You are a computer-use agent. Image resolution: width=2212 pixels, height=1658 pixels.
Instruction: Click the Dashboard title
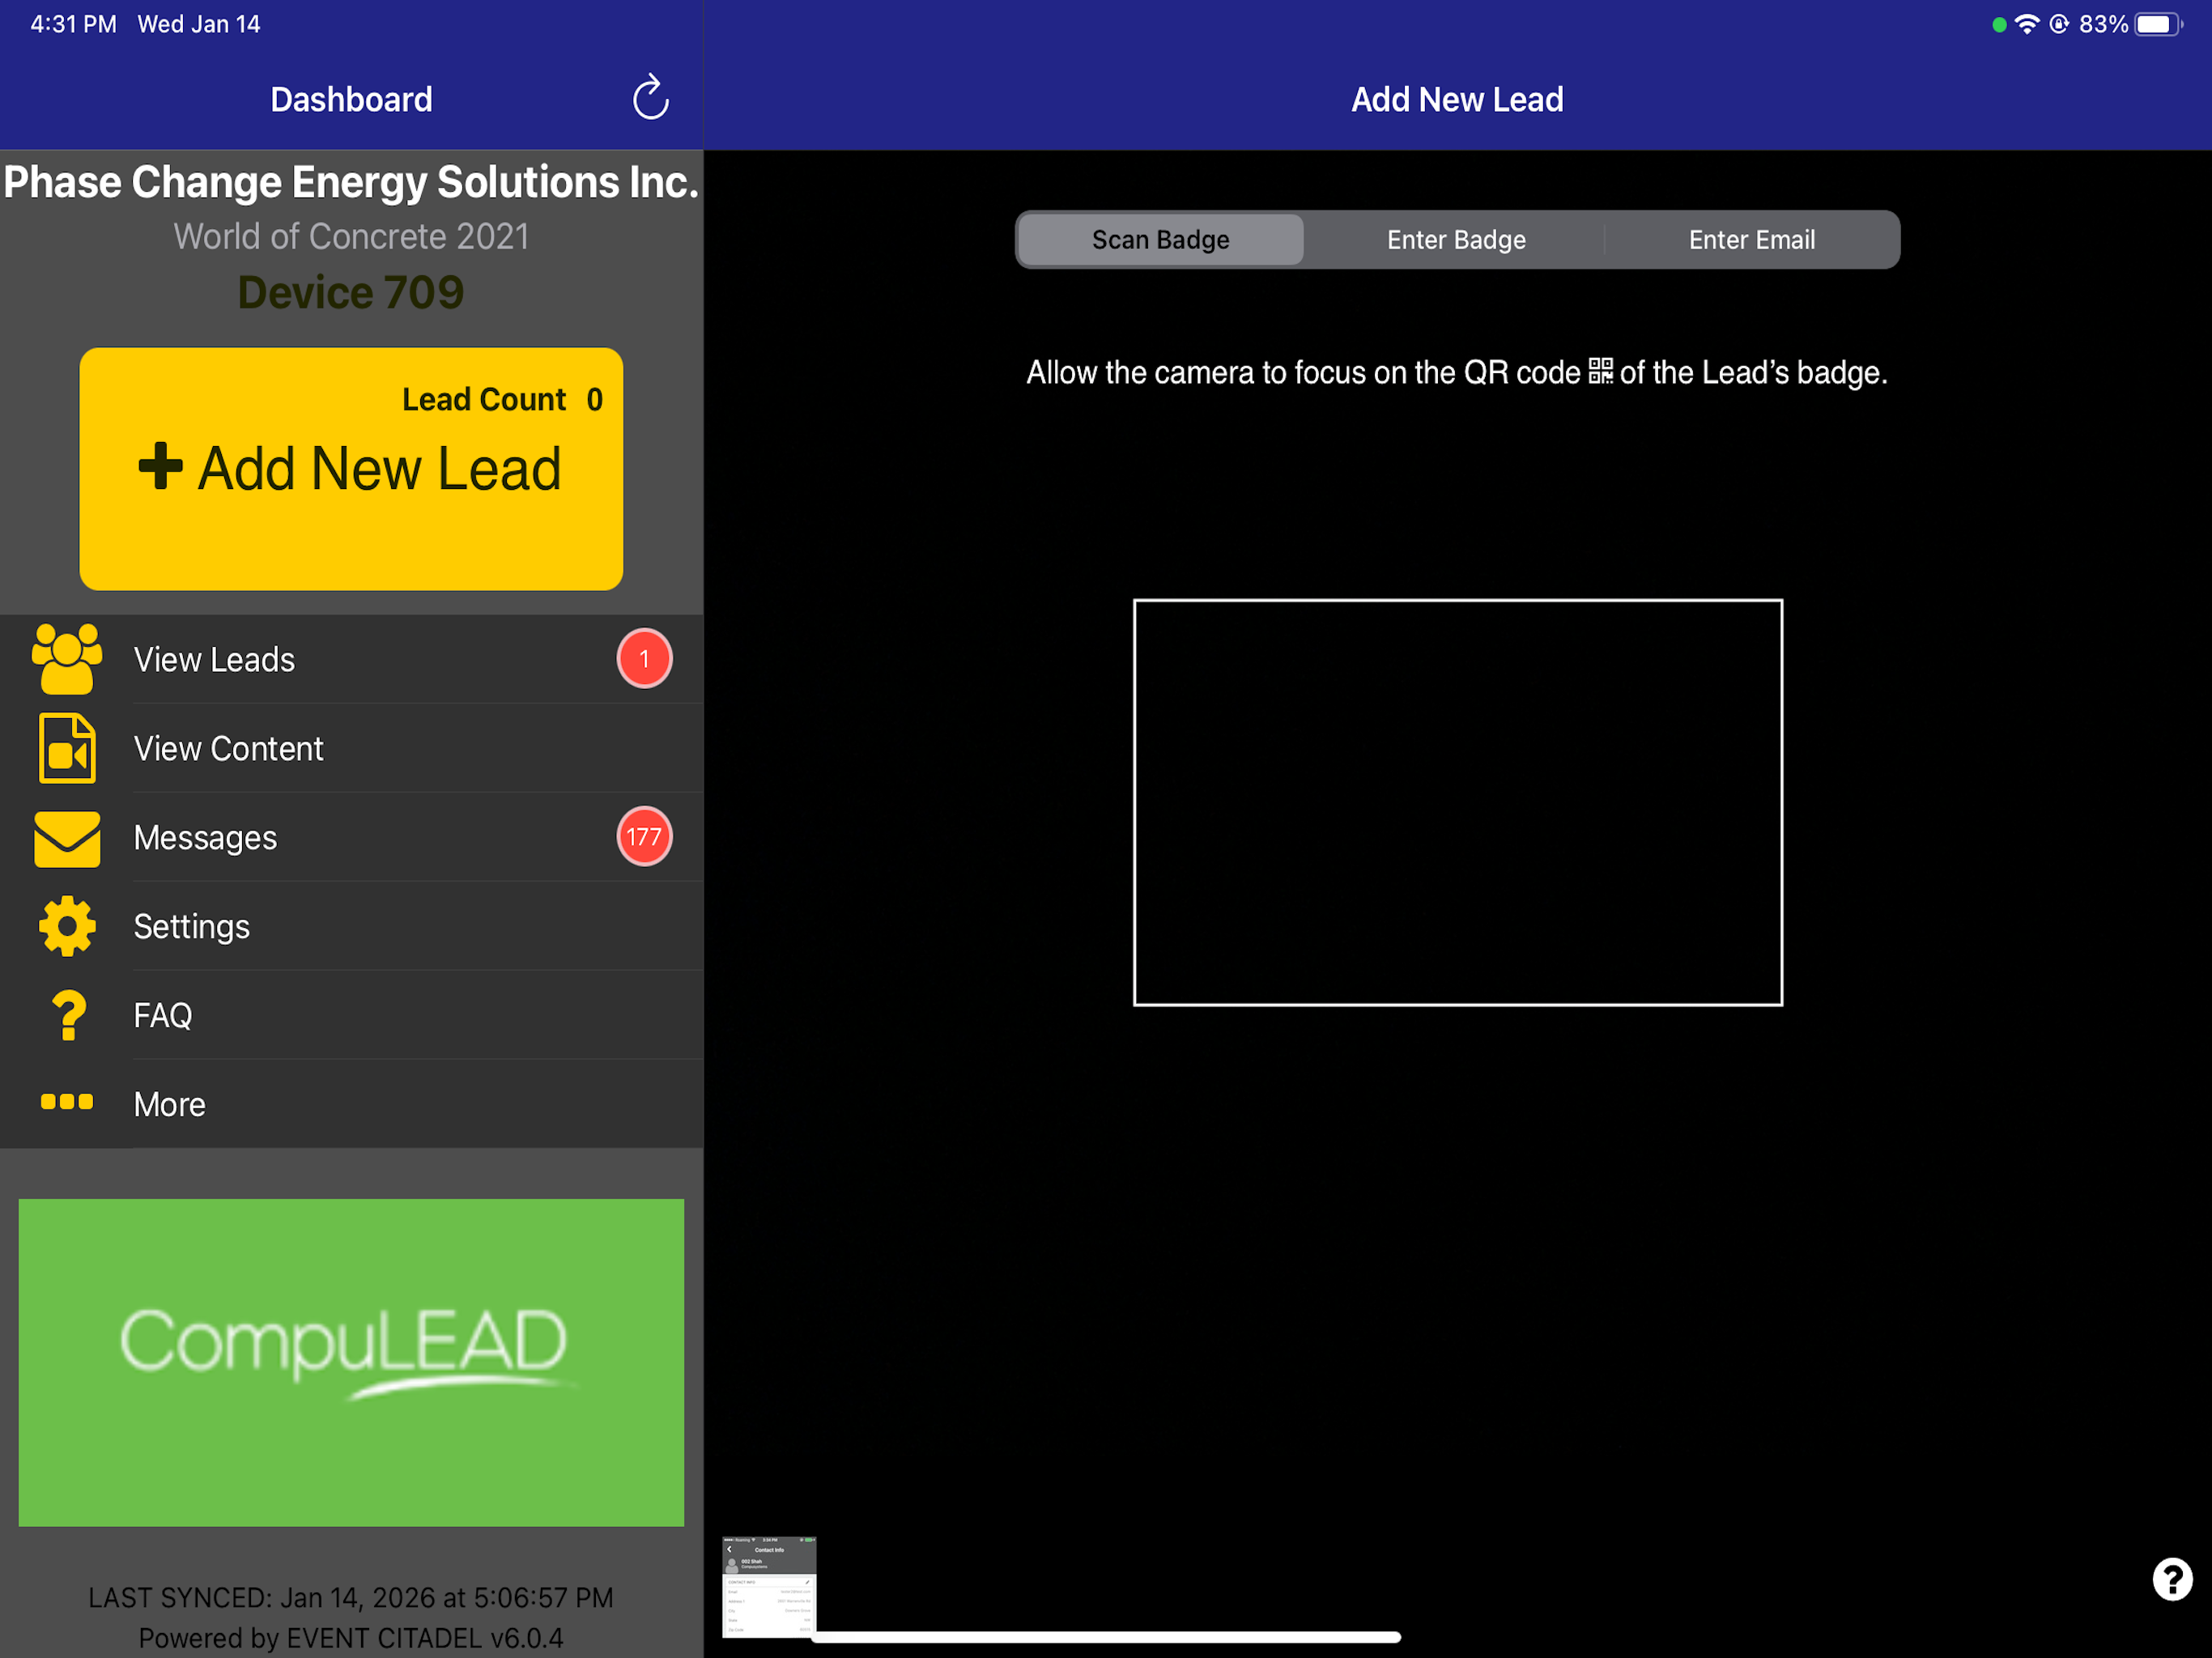(351, 99)
